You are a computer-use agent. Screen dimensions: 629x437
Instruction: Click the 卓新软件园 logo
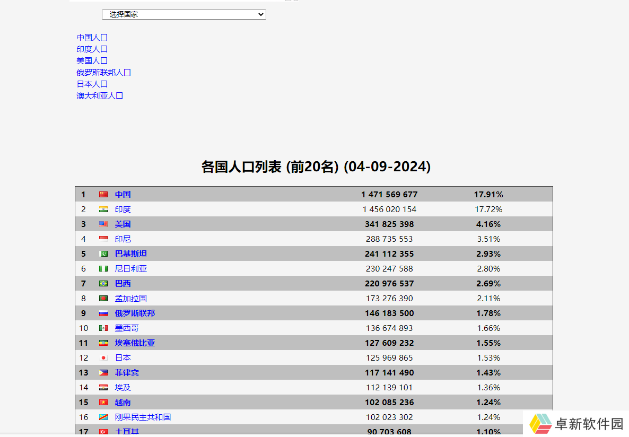tap(576, 423)
